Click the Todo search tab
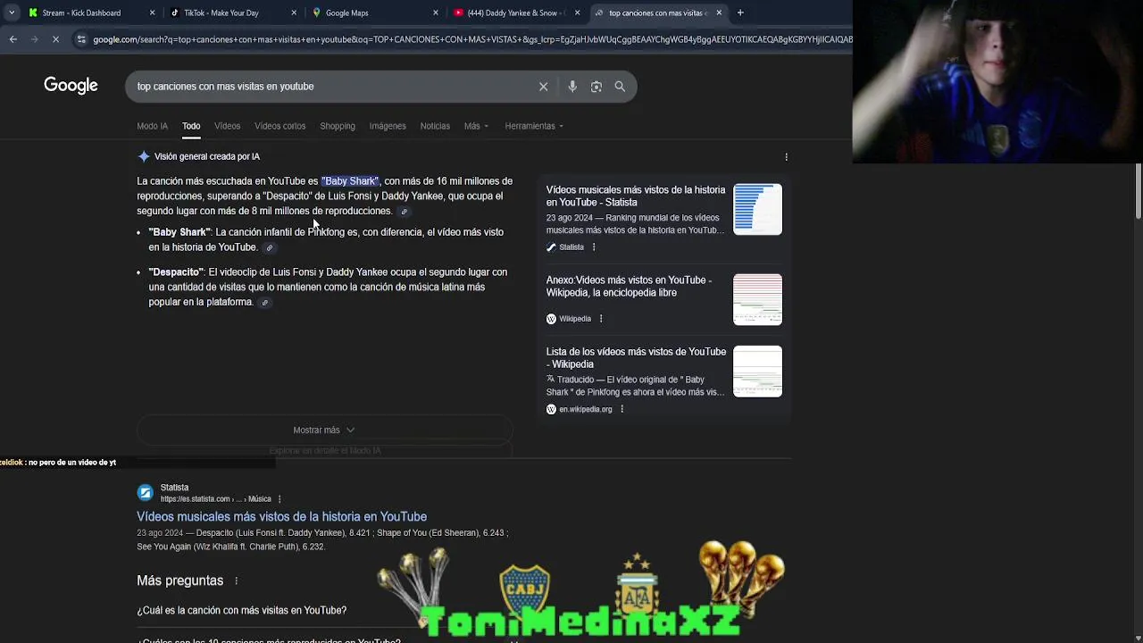The height and width of the screenshot is (643, 1143). pos(191,126)
